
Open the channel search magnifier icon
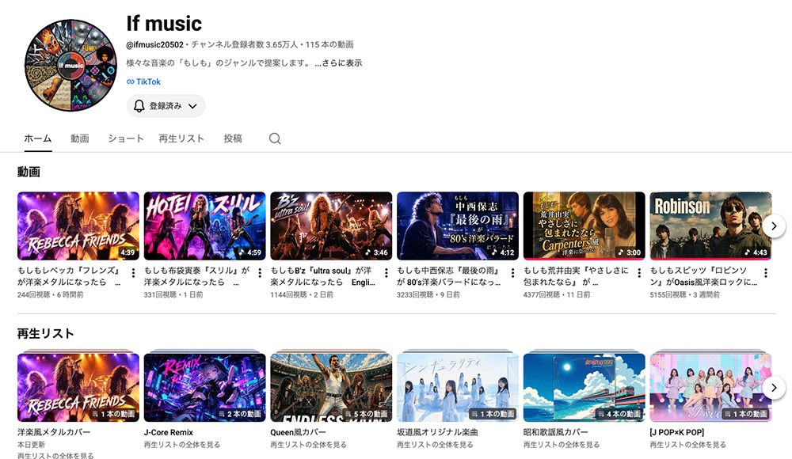(x=275, y=138)
